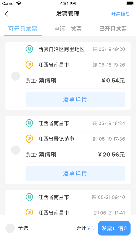
Task: Tap the 合计 ¥0 total amount
Action: tap(85, 228)
